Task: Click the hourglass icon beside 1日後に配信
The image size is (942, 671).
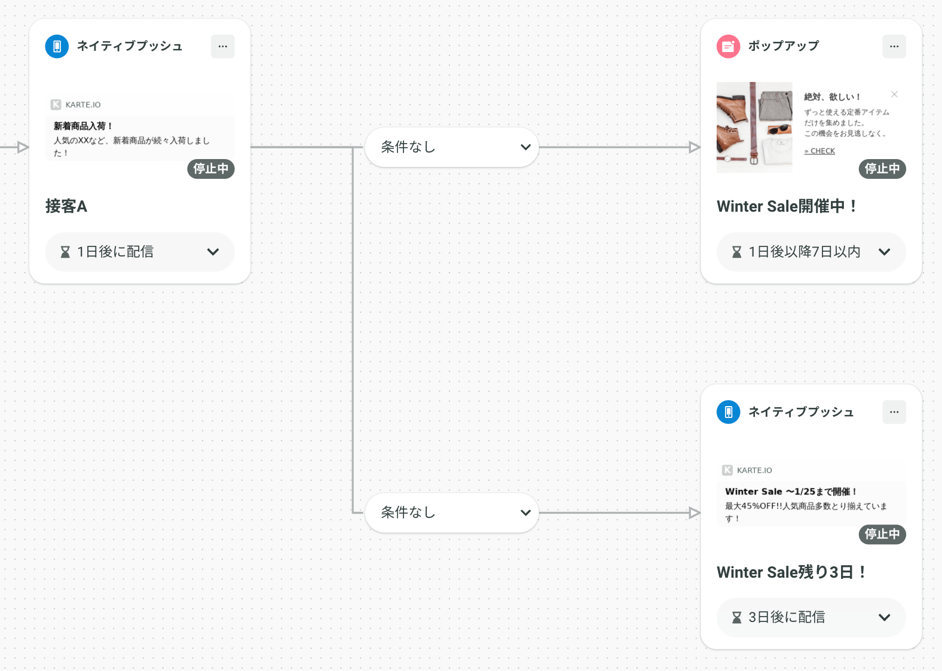Action: [x=65, y=252]
